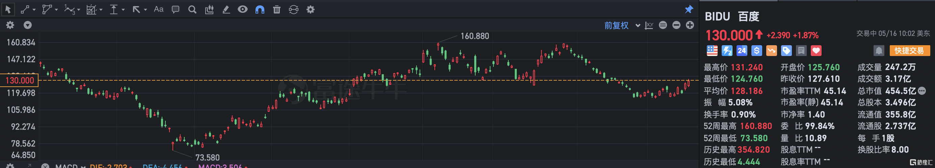
Task: Select the cursor pointer tool
Action: [x=8, y=9]
